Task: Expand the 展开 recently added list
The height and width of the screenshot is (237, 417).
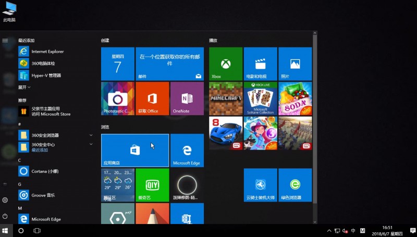Action: pos(24,87)
